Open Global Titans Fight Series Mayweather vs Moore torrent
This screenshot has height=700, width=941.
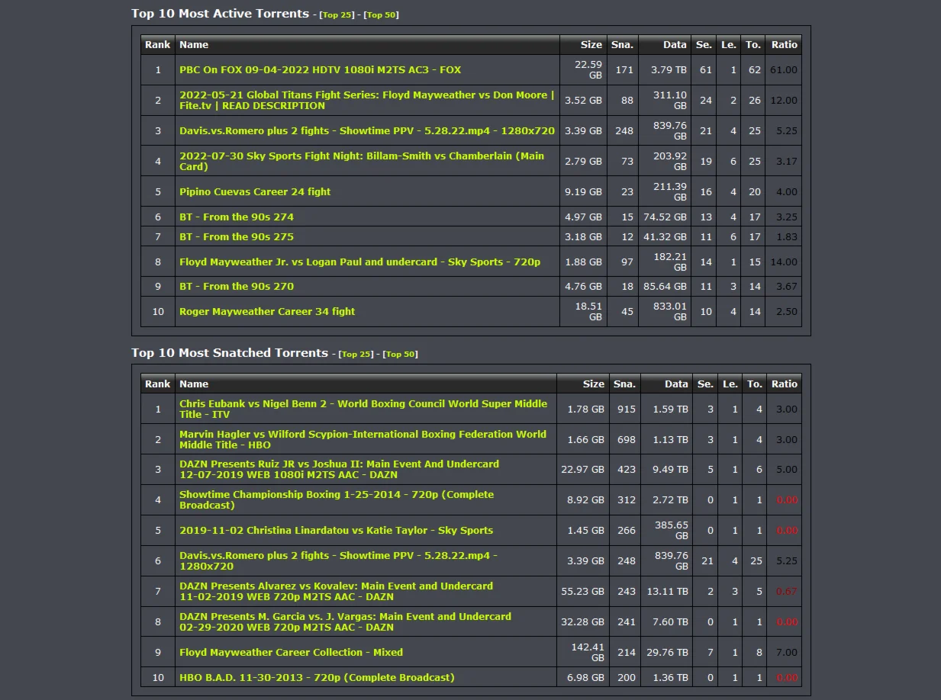point(368,100)
